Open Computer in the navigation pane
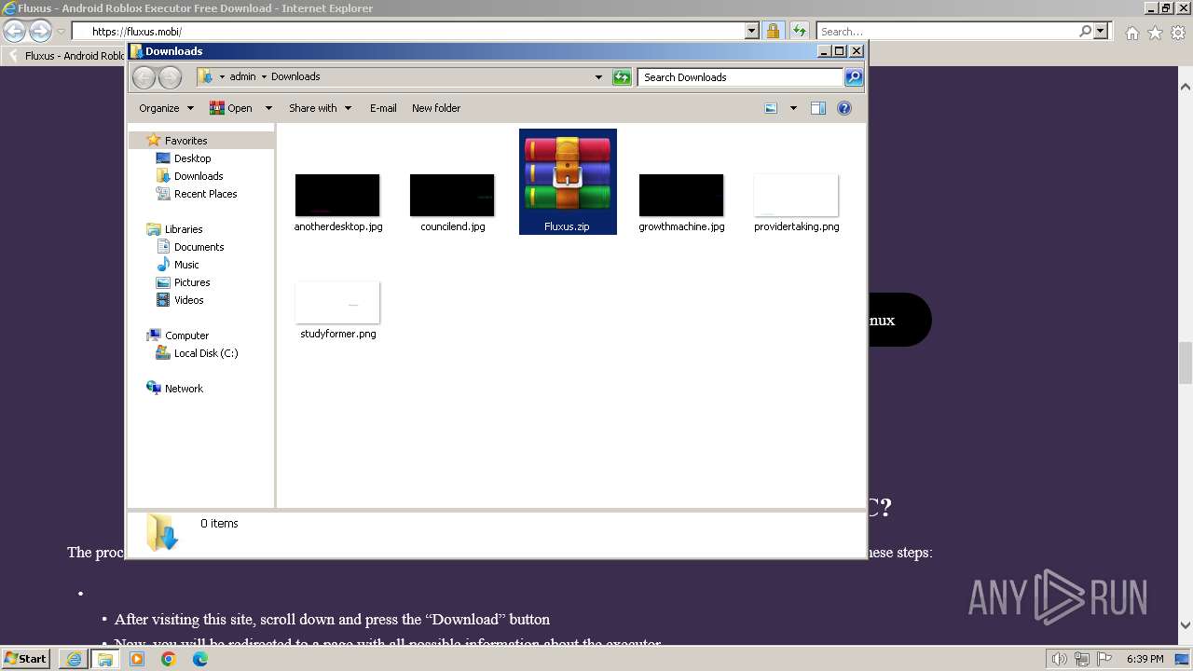This screenshot has height=671, width=1193. click(x=186, y=335)
